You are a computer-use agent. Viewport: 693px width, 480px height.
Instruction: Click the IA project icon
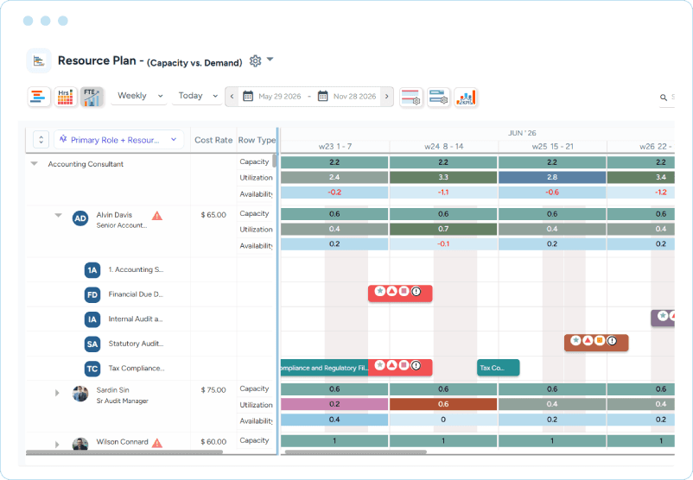[x=92, y=319]
